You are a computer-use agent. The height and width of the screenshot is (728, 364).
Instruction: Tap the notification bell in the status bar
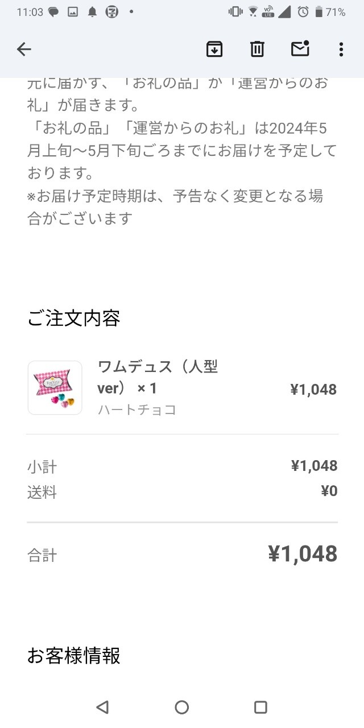pos(92,12)
